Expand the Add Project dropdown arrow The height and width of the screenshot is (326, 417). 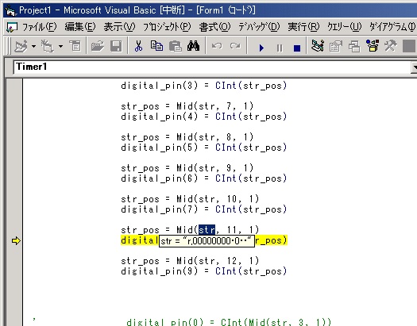34,47
